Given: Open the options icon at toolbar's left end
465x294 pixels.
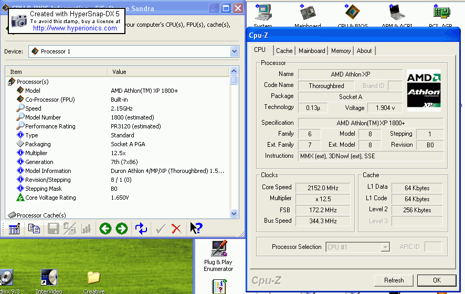Looking at the screenshot, I should (15, 228).
